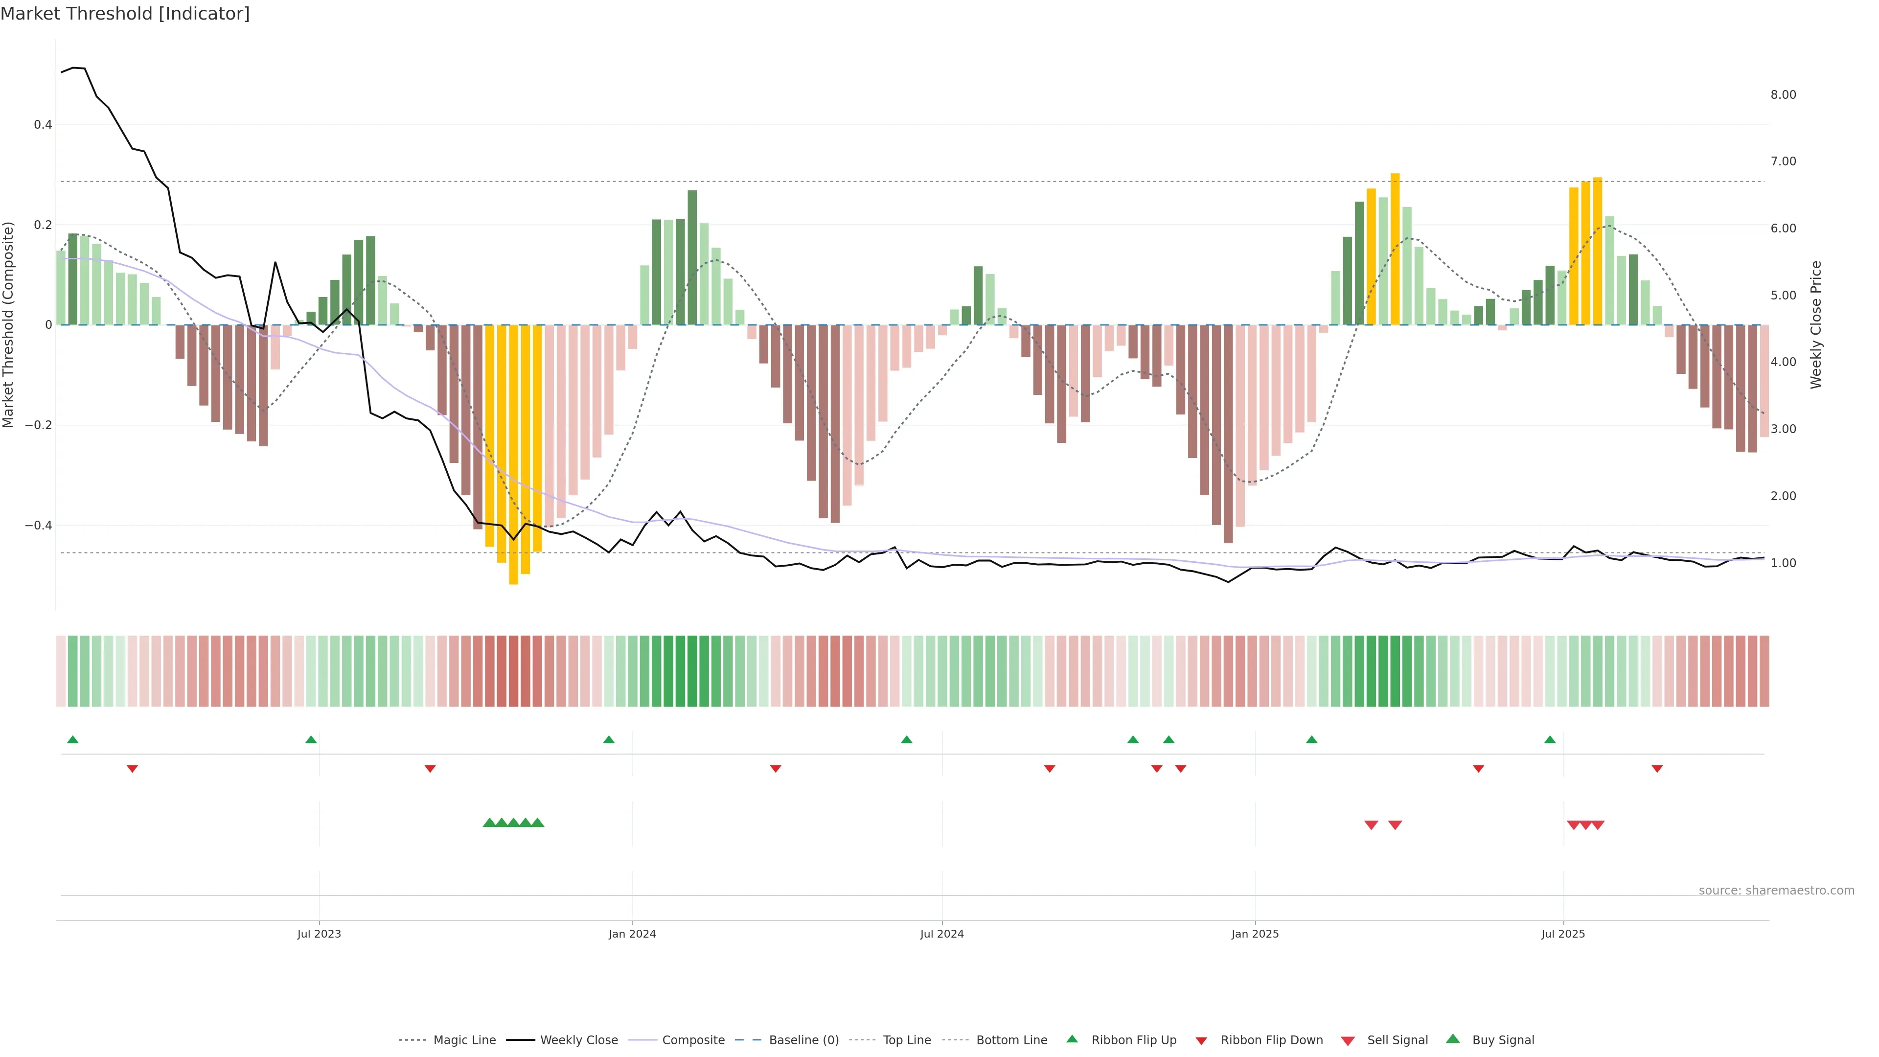Click the Weekly Close Price axis title
The width and height of the screenshot is (1879, 1057).
[1815, 324]
